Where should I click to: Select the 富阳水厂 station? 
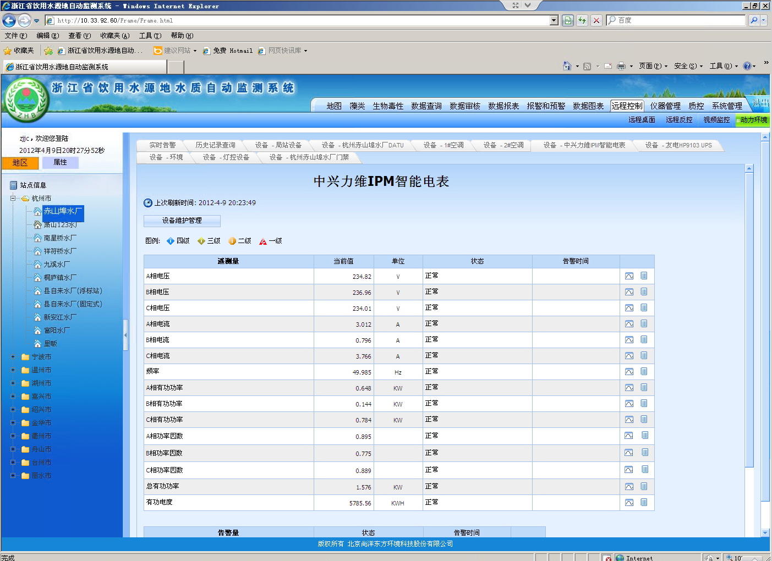click(57, 331)
